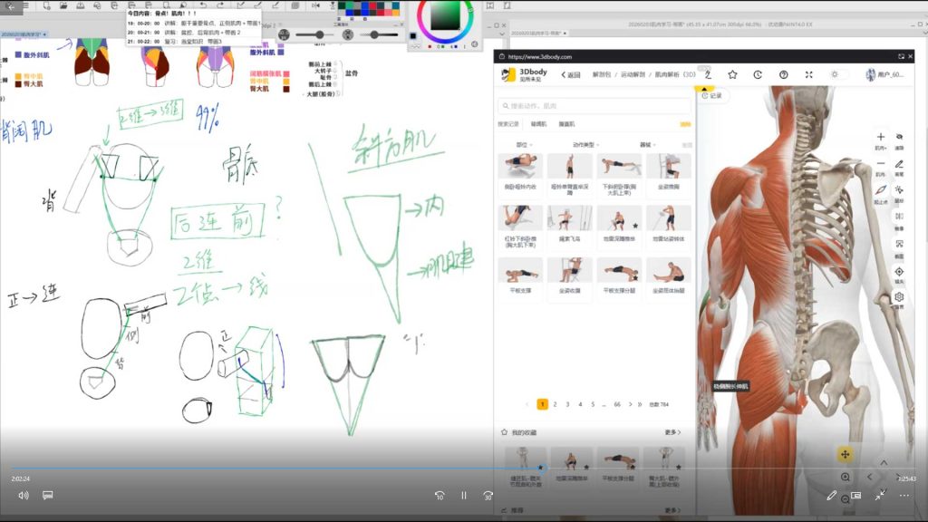Click the locate target icon in 3D panel
The image size is (928, 522).
tap(899, 272)
